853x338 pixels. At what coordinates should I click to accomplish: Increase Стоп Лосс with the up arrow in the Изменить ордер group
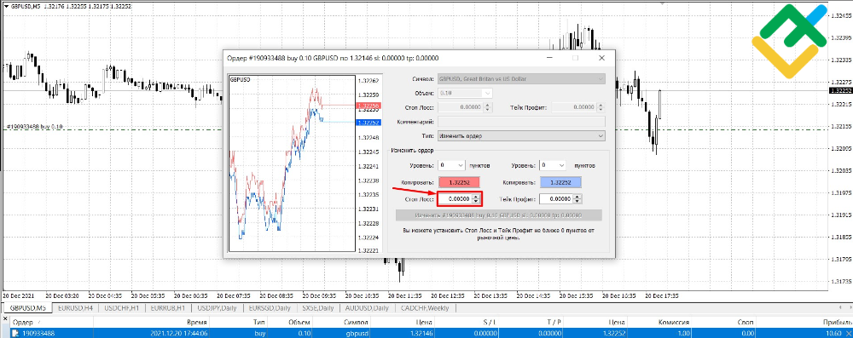(477, 197)
